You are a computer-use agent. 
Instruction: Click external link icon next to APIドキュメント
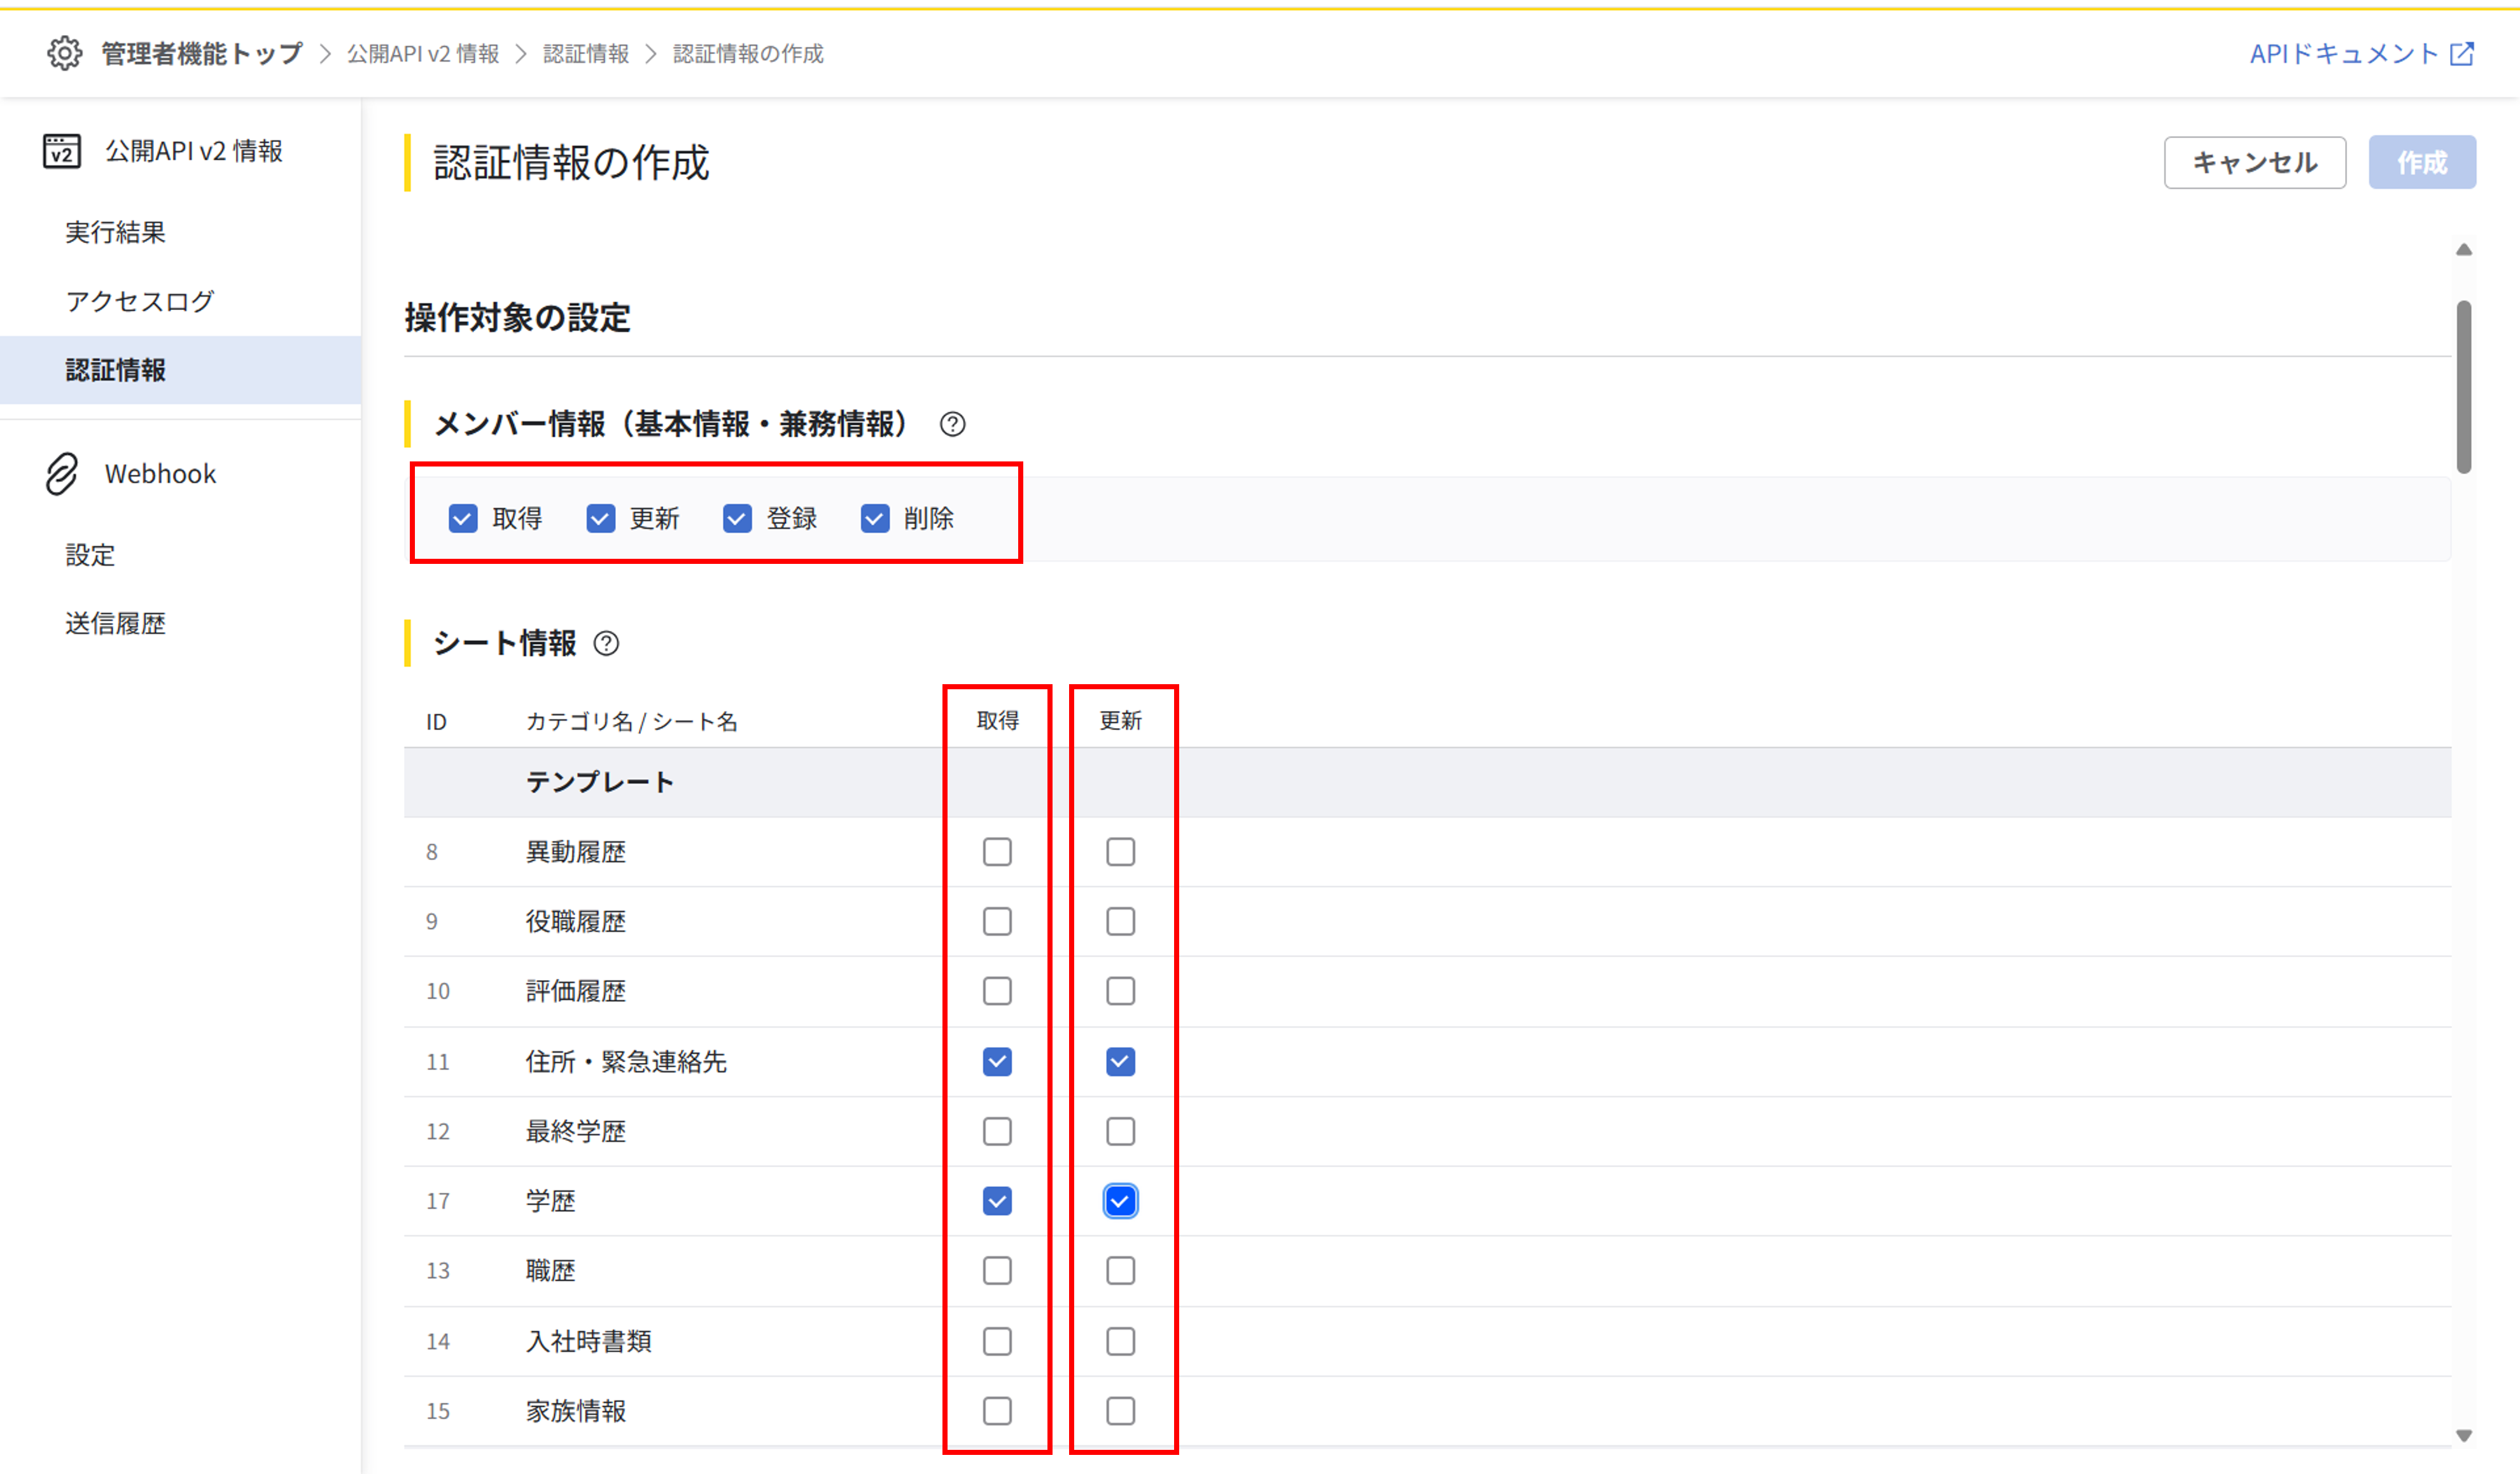pos(2462,54)
